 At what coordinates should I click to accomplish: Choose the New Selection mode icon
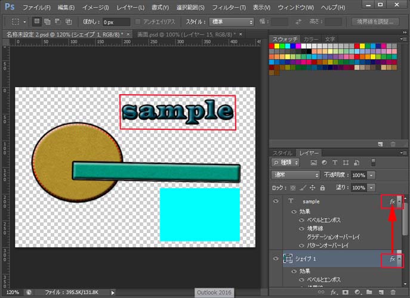pos(37,21)
